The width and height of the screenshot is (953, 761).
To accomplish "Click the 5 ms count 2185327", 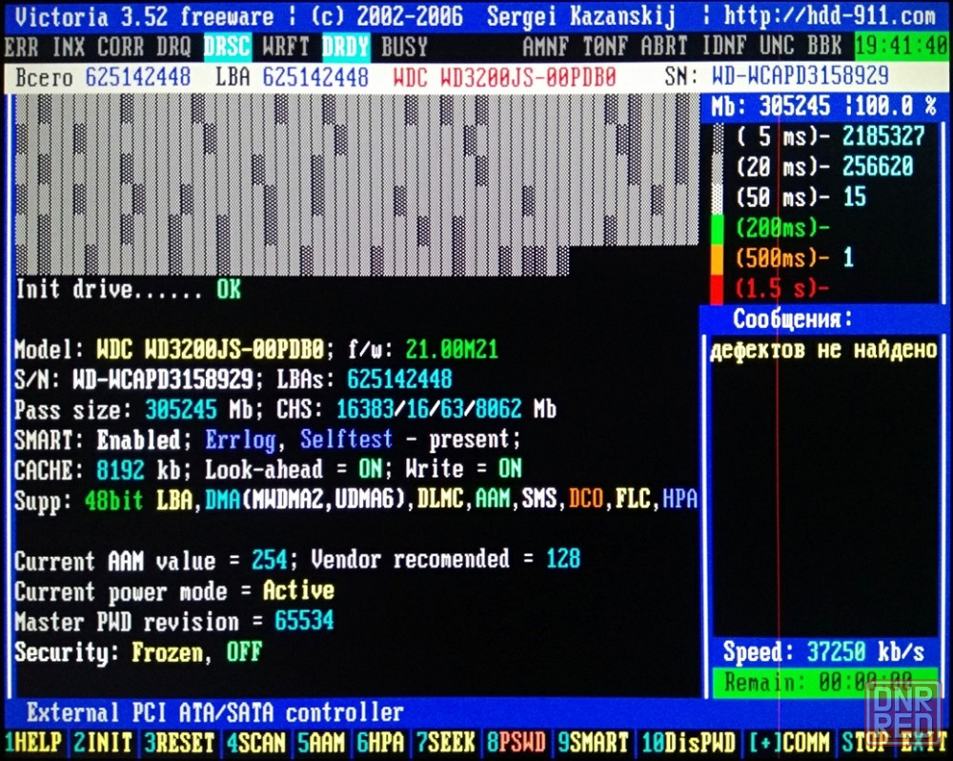I will click(x=883, y=137).
